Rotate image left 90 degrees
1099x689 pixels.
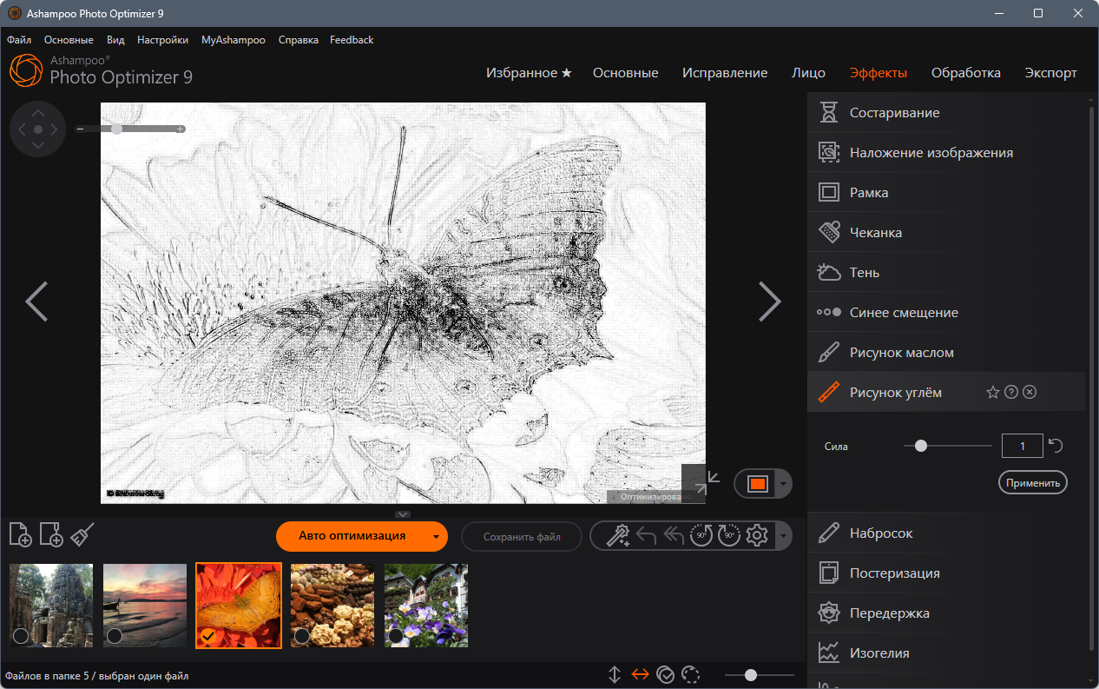tap(701, 536)
